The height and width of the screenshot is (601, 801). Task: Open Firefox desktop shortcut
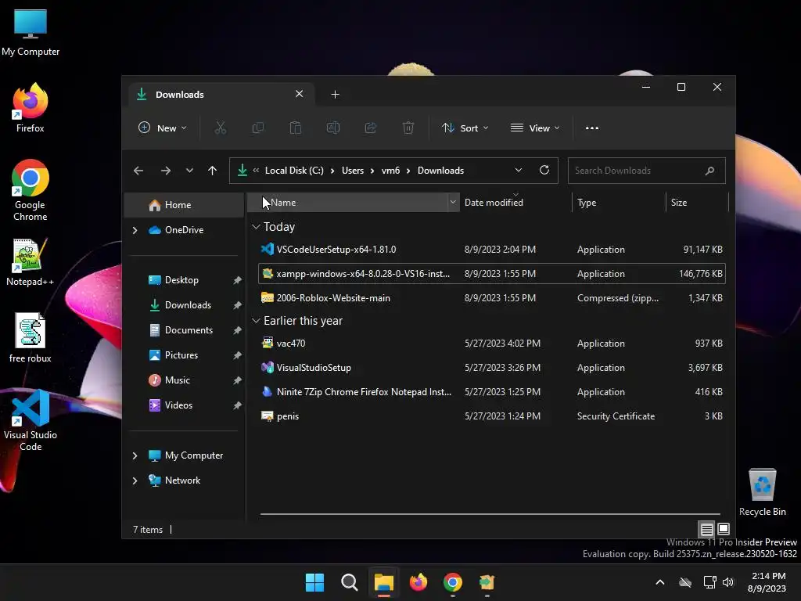pyautogui.click(x=31, y=108)
